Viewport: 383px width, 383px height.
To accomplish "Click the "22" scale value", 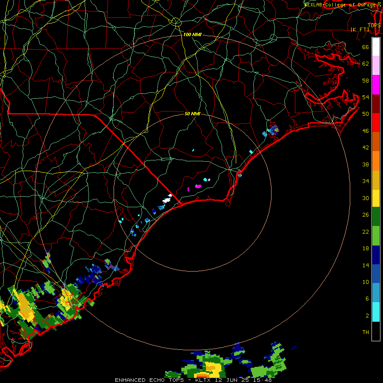I will point(366,232).
